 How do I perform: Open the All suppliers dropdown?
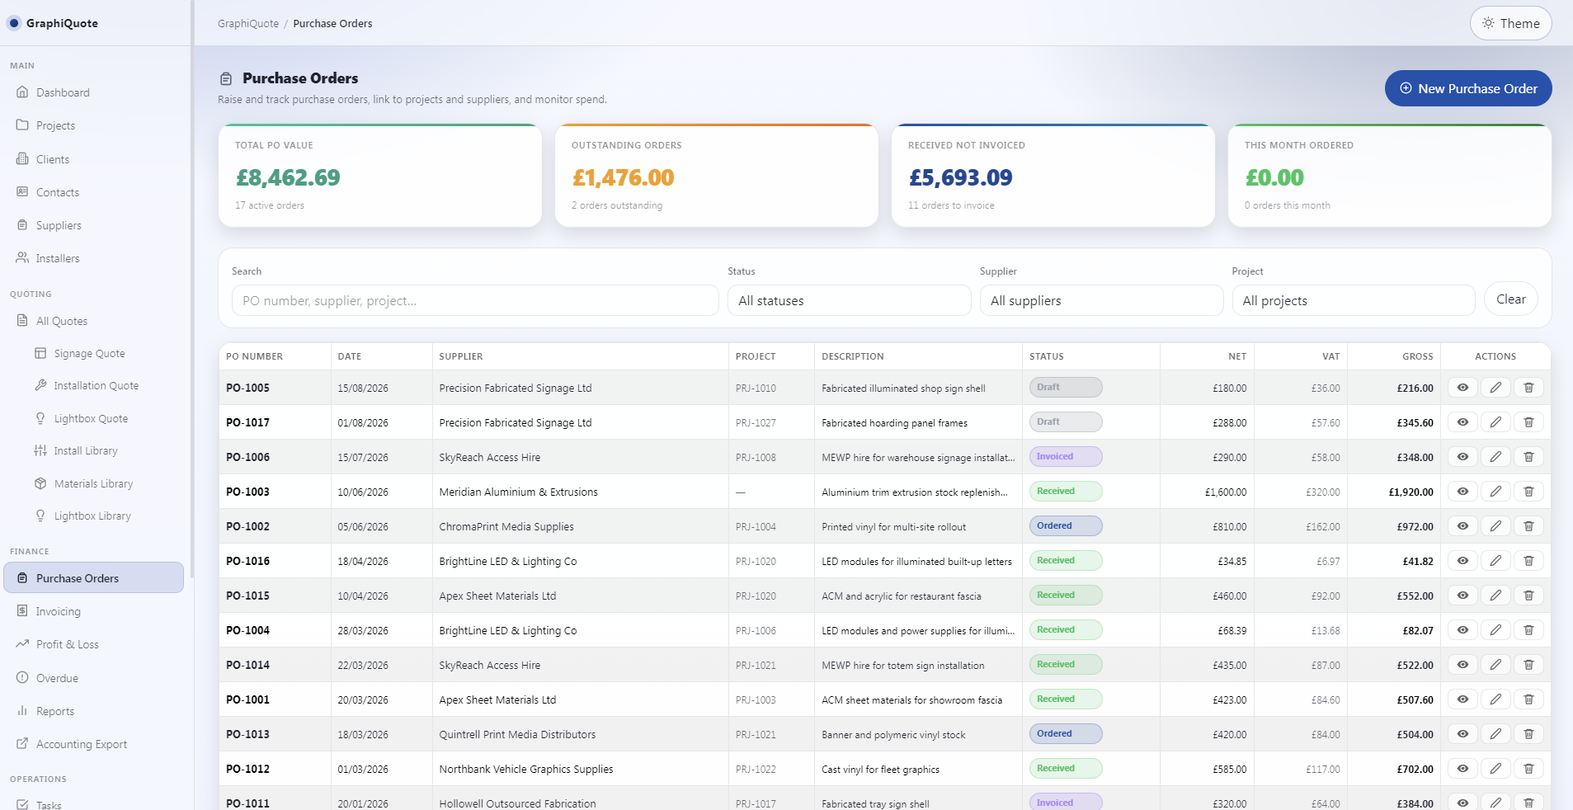click(1101, 300)
